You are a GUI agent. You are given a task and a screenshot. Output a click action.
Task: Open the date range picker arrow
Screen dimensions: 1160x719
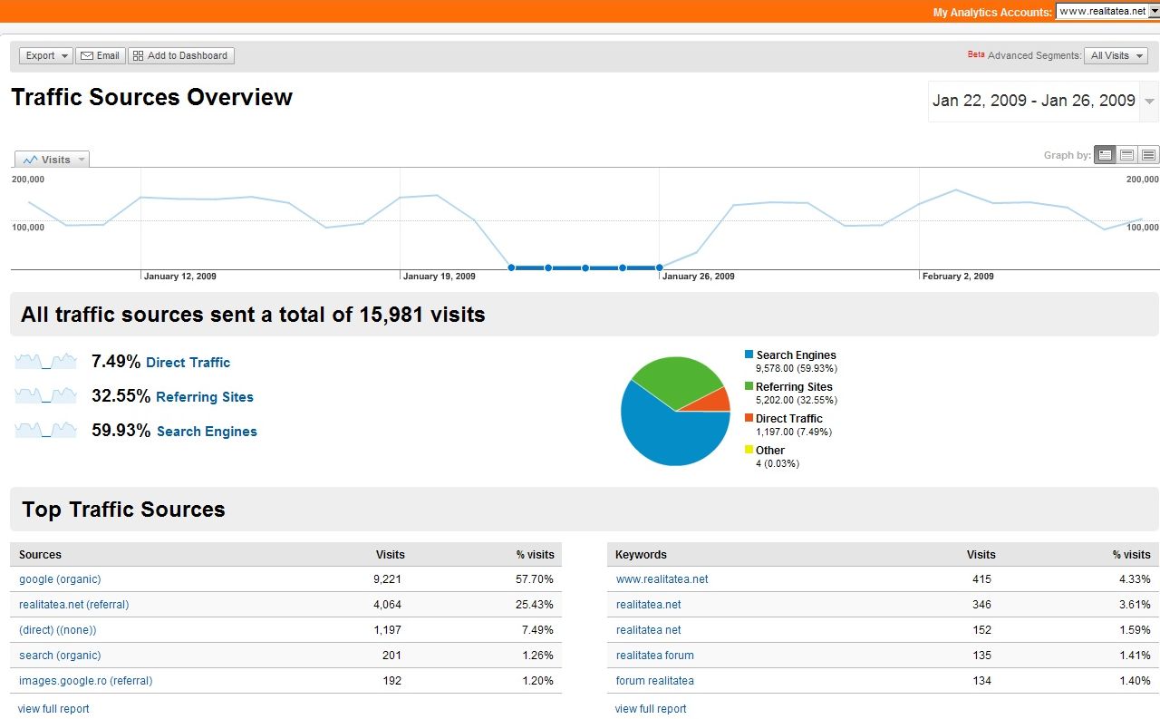point(1149,102)
